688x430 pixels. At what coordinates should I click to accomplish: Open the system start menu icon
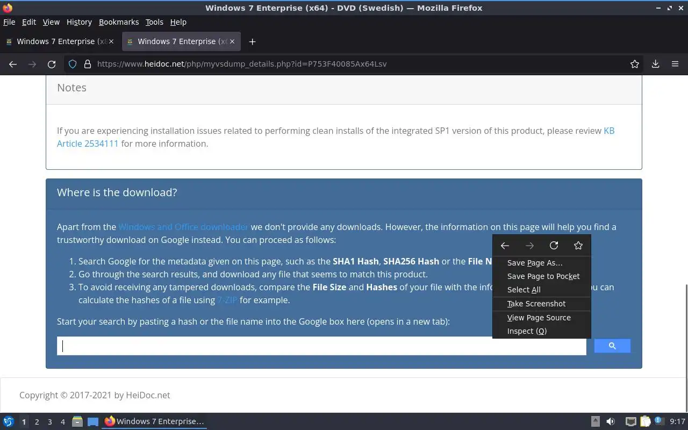coord(9,421)
